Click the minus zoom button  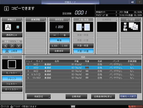[54, 35]
